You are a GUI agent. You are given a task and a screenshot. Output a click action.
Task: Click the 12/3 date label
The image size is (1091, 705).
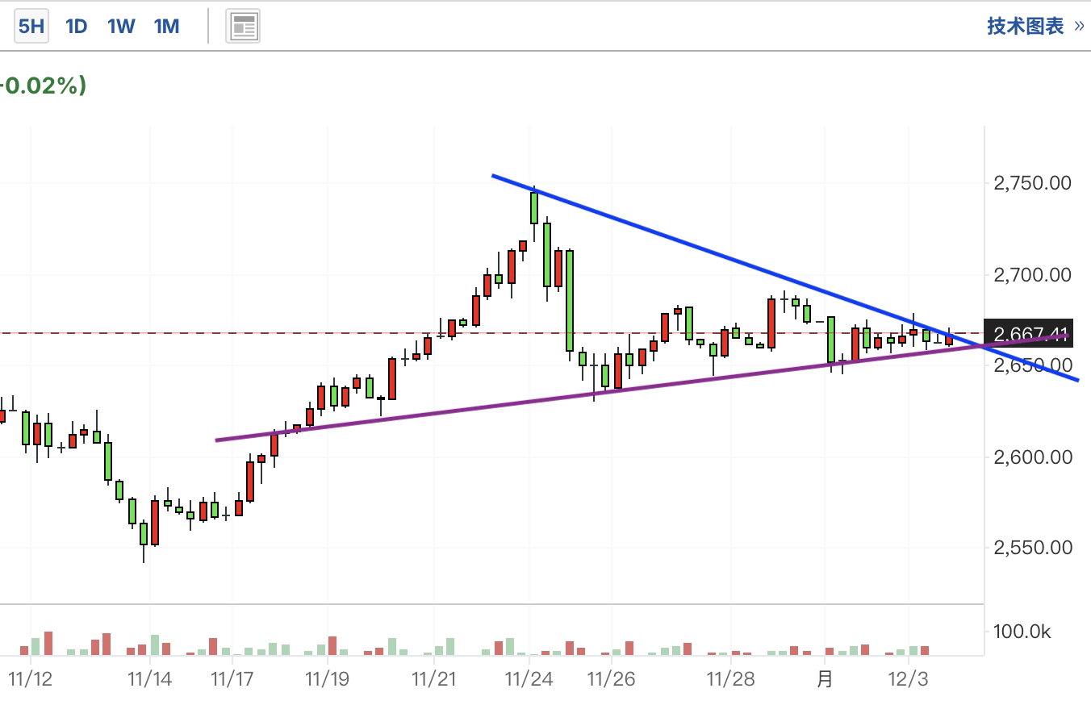[x=909, y=679]
